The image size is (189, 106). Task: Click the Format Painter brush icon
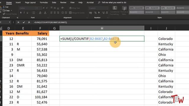pos(4,14)
